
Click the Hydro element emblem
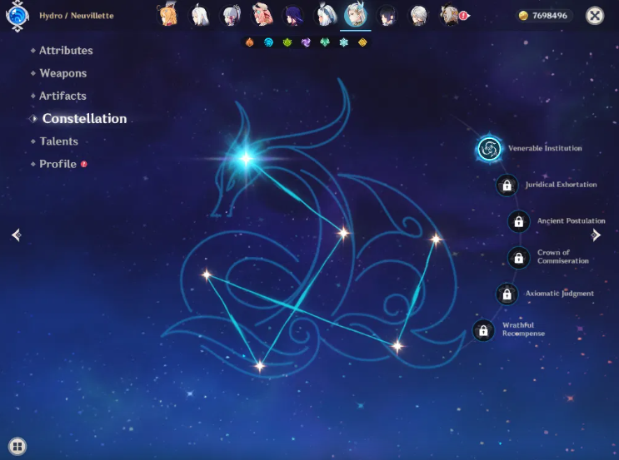click(17, 16)
